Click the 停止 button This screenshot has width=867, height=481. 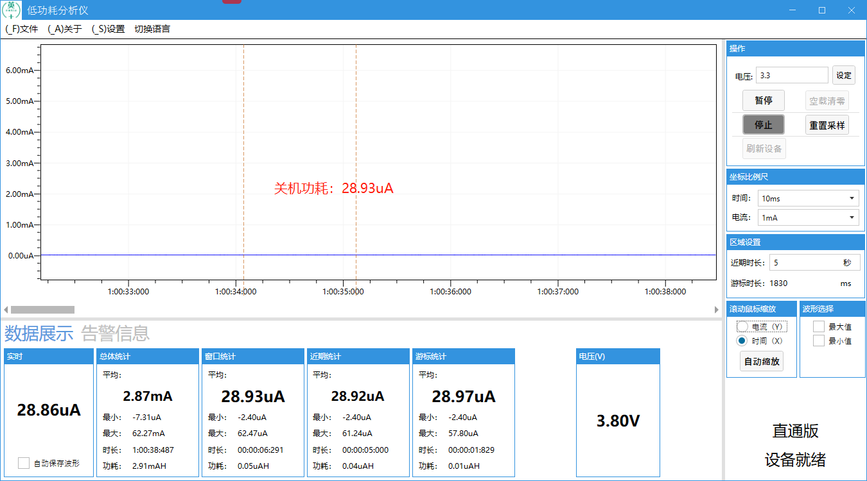[x=764, y=125]
